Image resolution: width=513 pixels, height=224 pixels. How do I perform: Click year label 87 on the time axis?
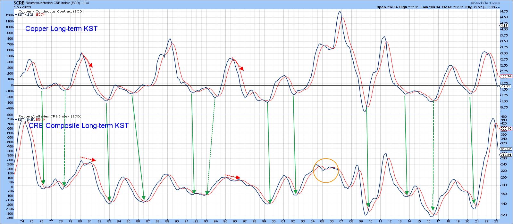coord(148,221)
